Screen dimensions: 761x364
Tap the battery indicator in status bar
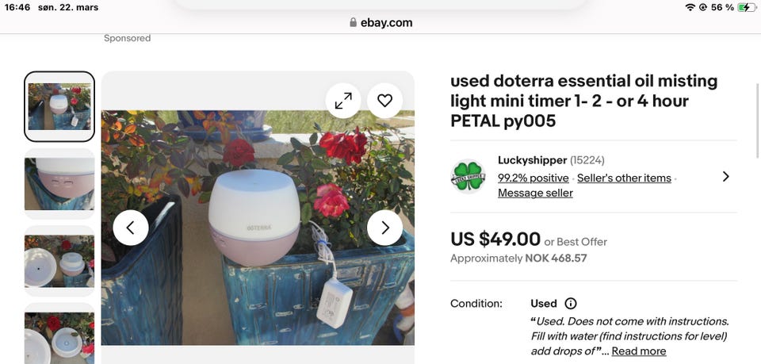(746, 7)
